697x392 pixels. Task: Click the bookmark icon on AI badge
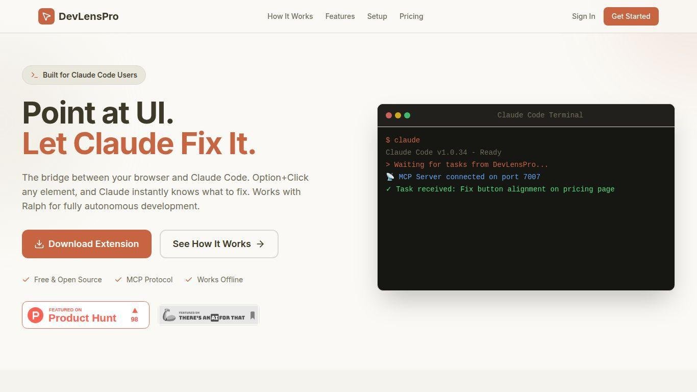[x=252, y=315]
